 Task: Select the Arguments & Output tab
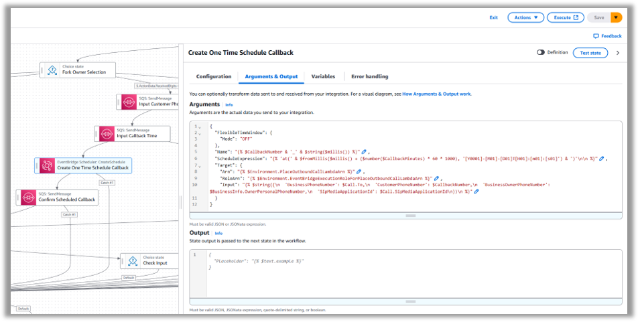click(271, 76)
